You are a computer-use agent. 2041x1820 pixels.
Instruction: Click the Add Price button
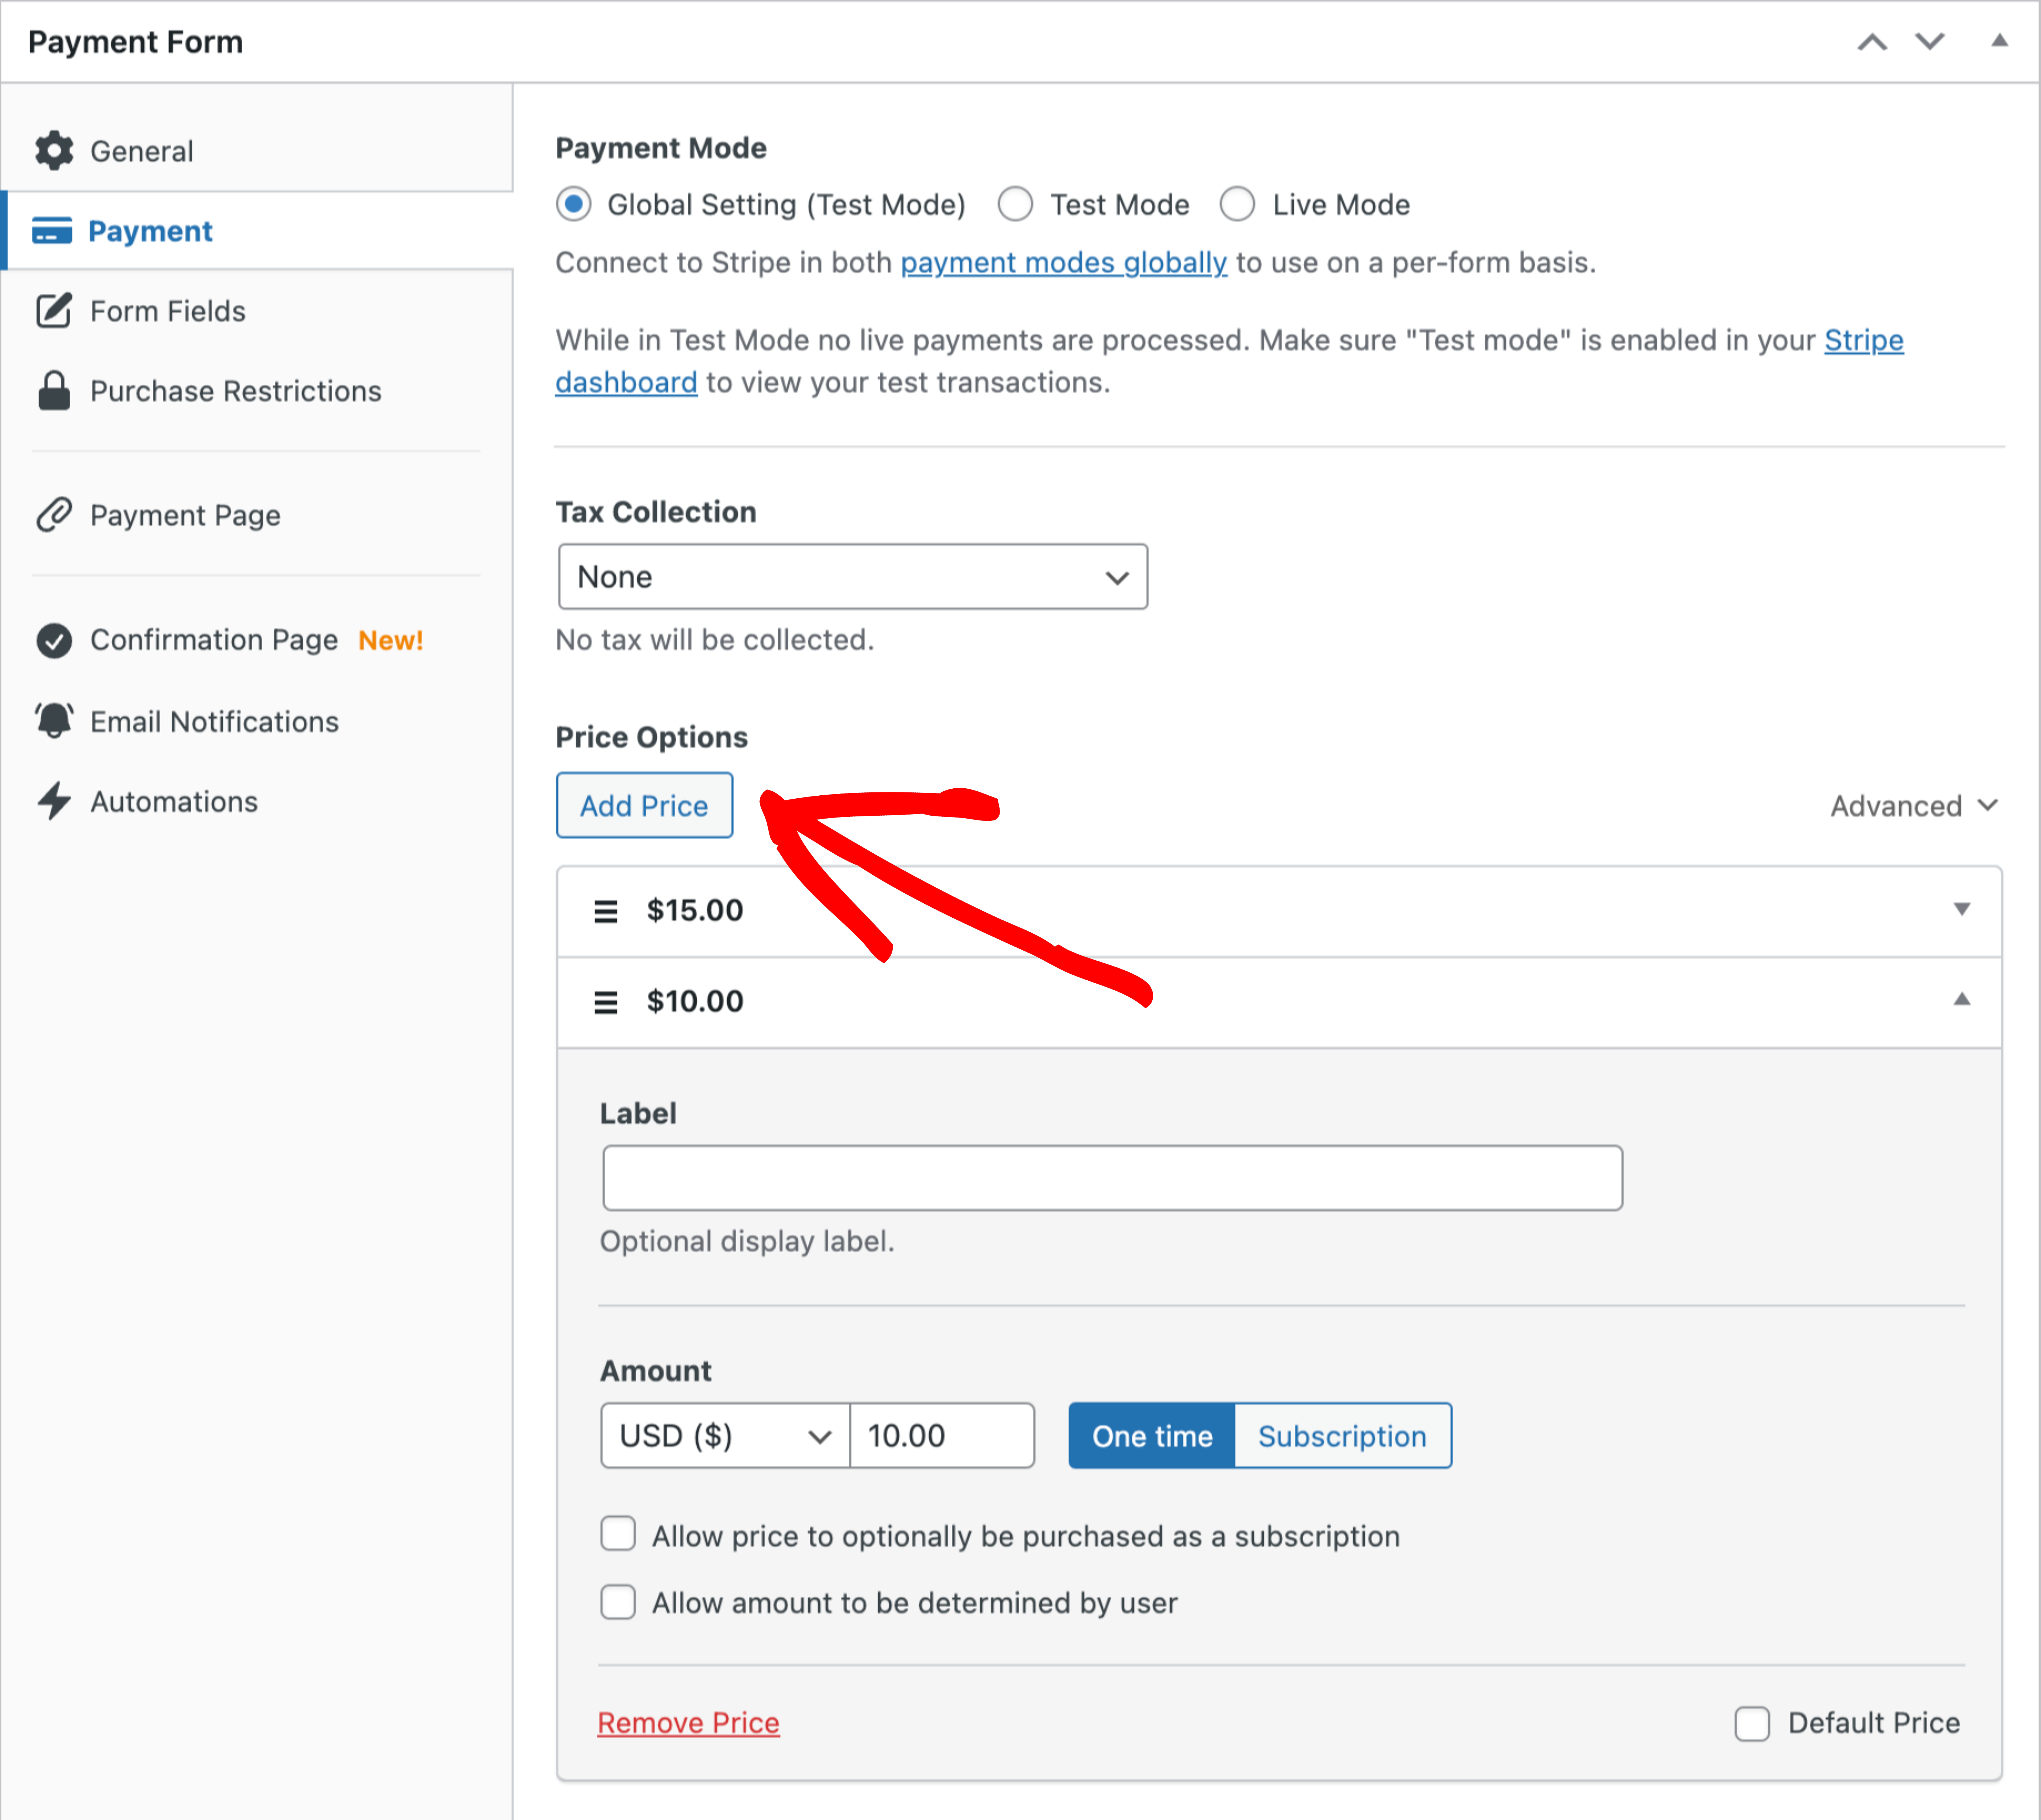click(x=644, y=805)
